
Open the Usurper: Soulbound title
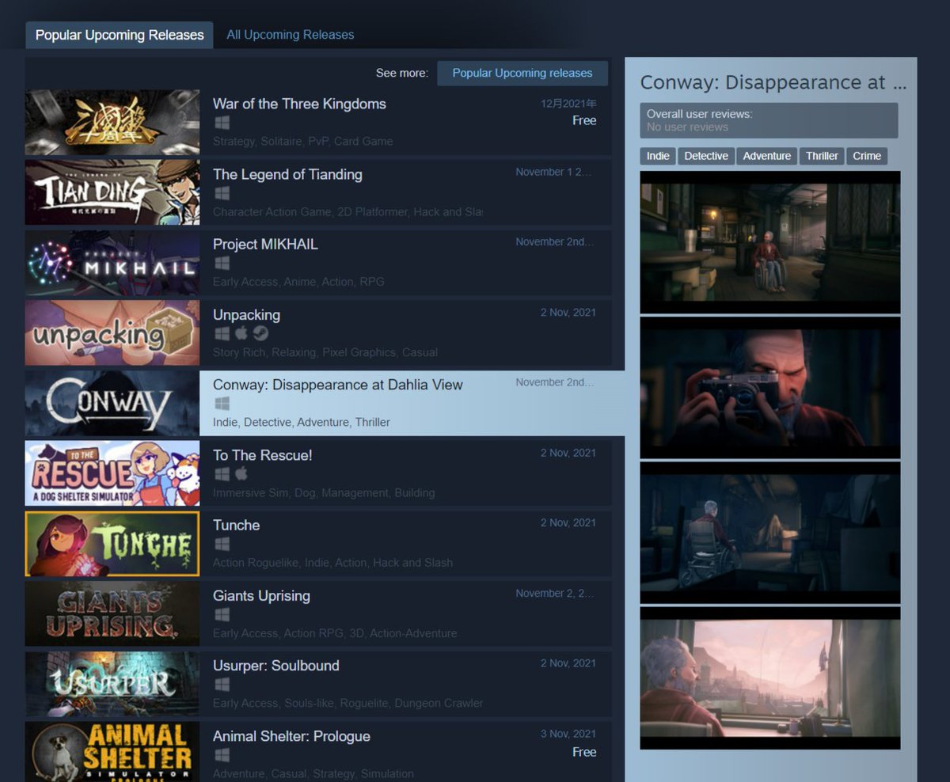(x=276, y=666)
